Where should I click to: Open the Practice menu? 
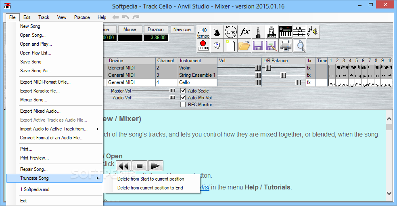(x=82, y=17)
